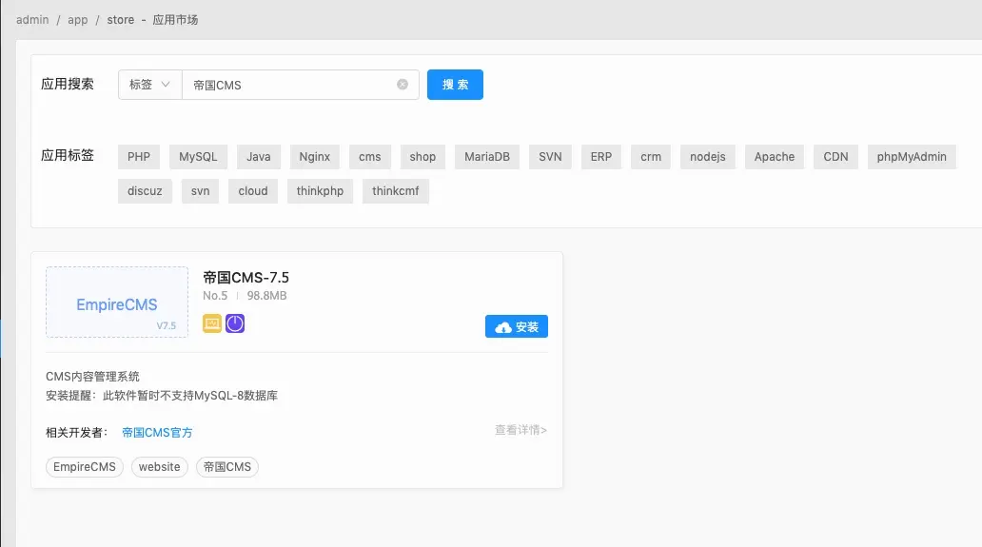The height and width of the screenshot is (547, 982).
Task: Select the MariaDB tag
Action: (487, 156)
